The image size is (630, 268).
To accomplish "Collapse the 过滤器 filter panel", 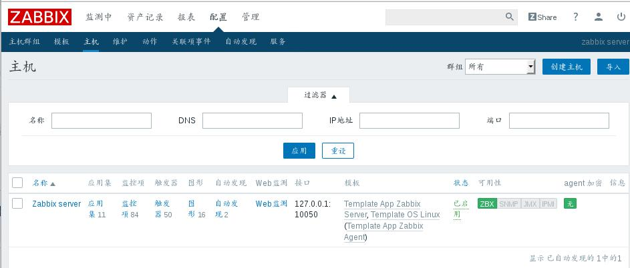I will coord(319,95).
